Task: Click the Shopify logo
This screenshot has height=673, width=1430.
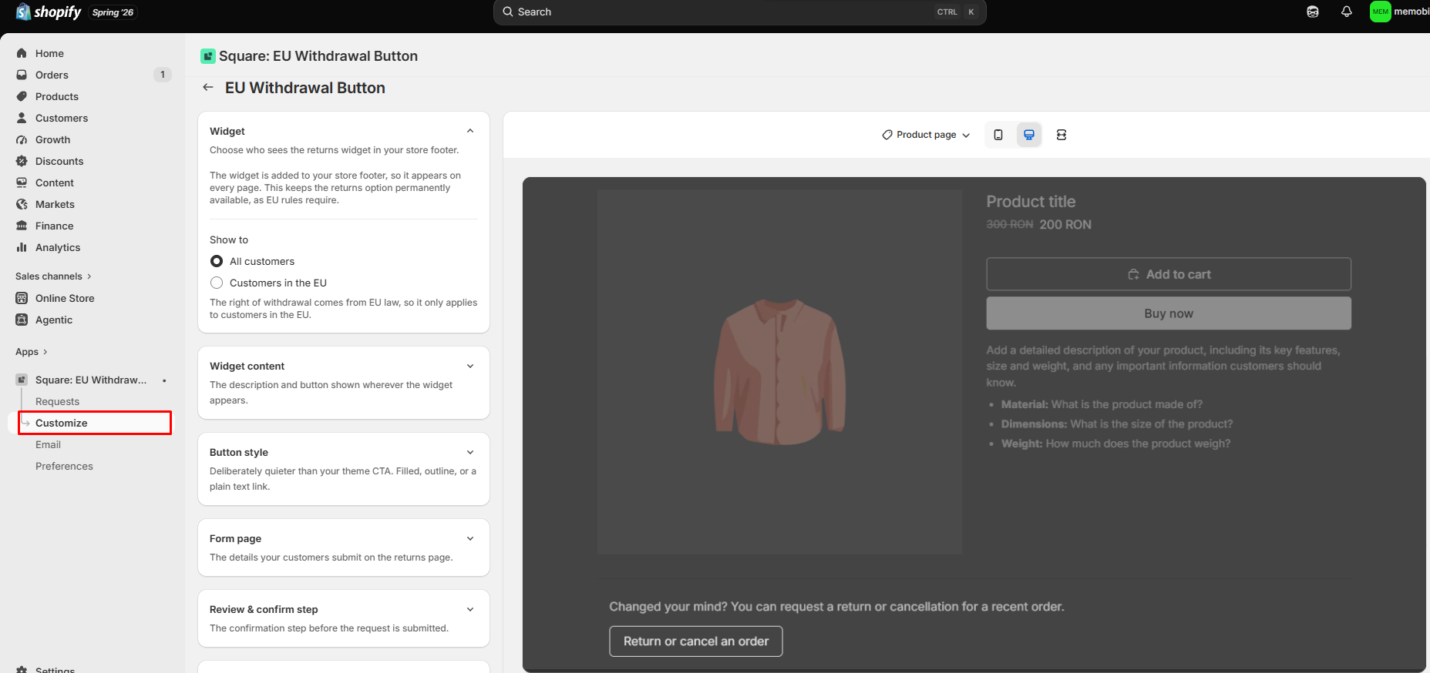Action: click(x=48, y=12)
